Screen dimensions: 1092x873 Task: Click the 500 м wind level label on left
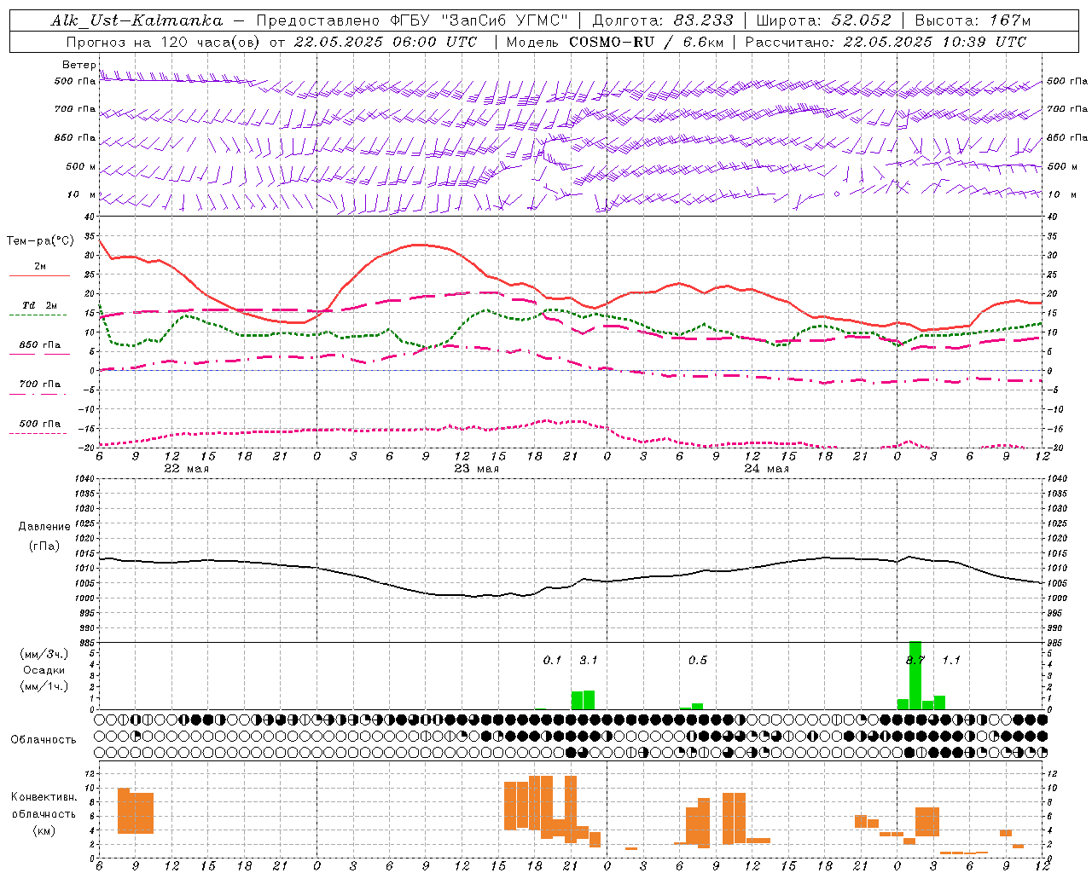pos(81,166)
